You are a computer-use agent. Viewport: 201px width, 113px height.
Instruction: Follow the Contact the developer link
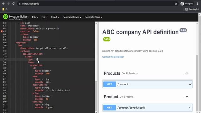coord(113,57)
